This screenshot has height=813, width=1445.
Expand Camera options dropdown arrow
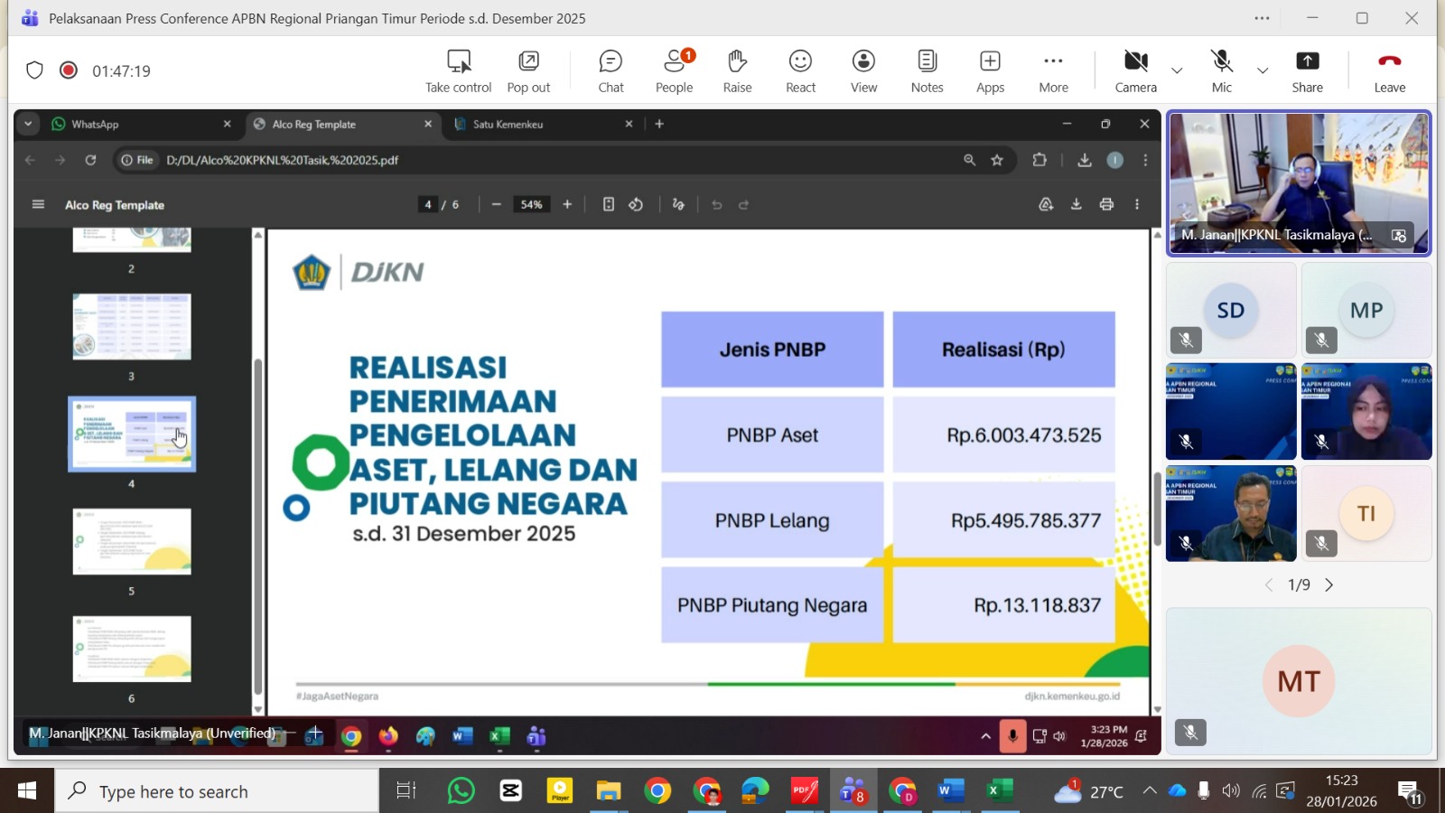[x=1177, y=70]
